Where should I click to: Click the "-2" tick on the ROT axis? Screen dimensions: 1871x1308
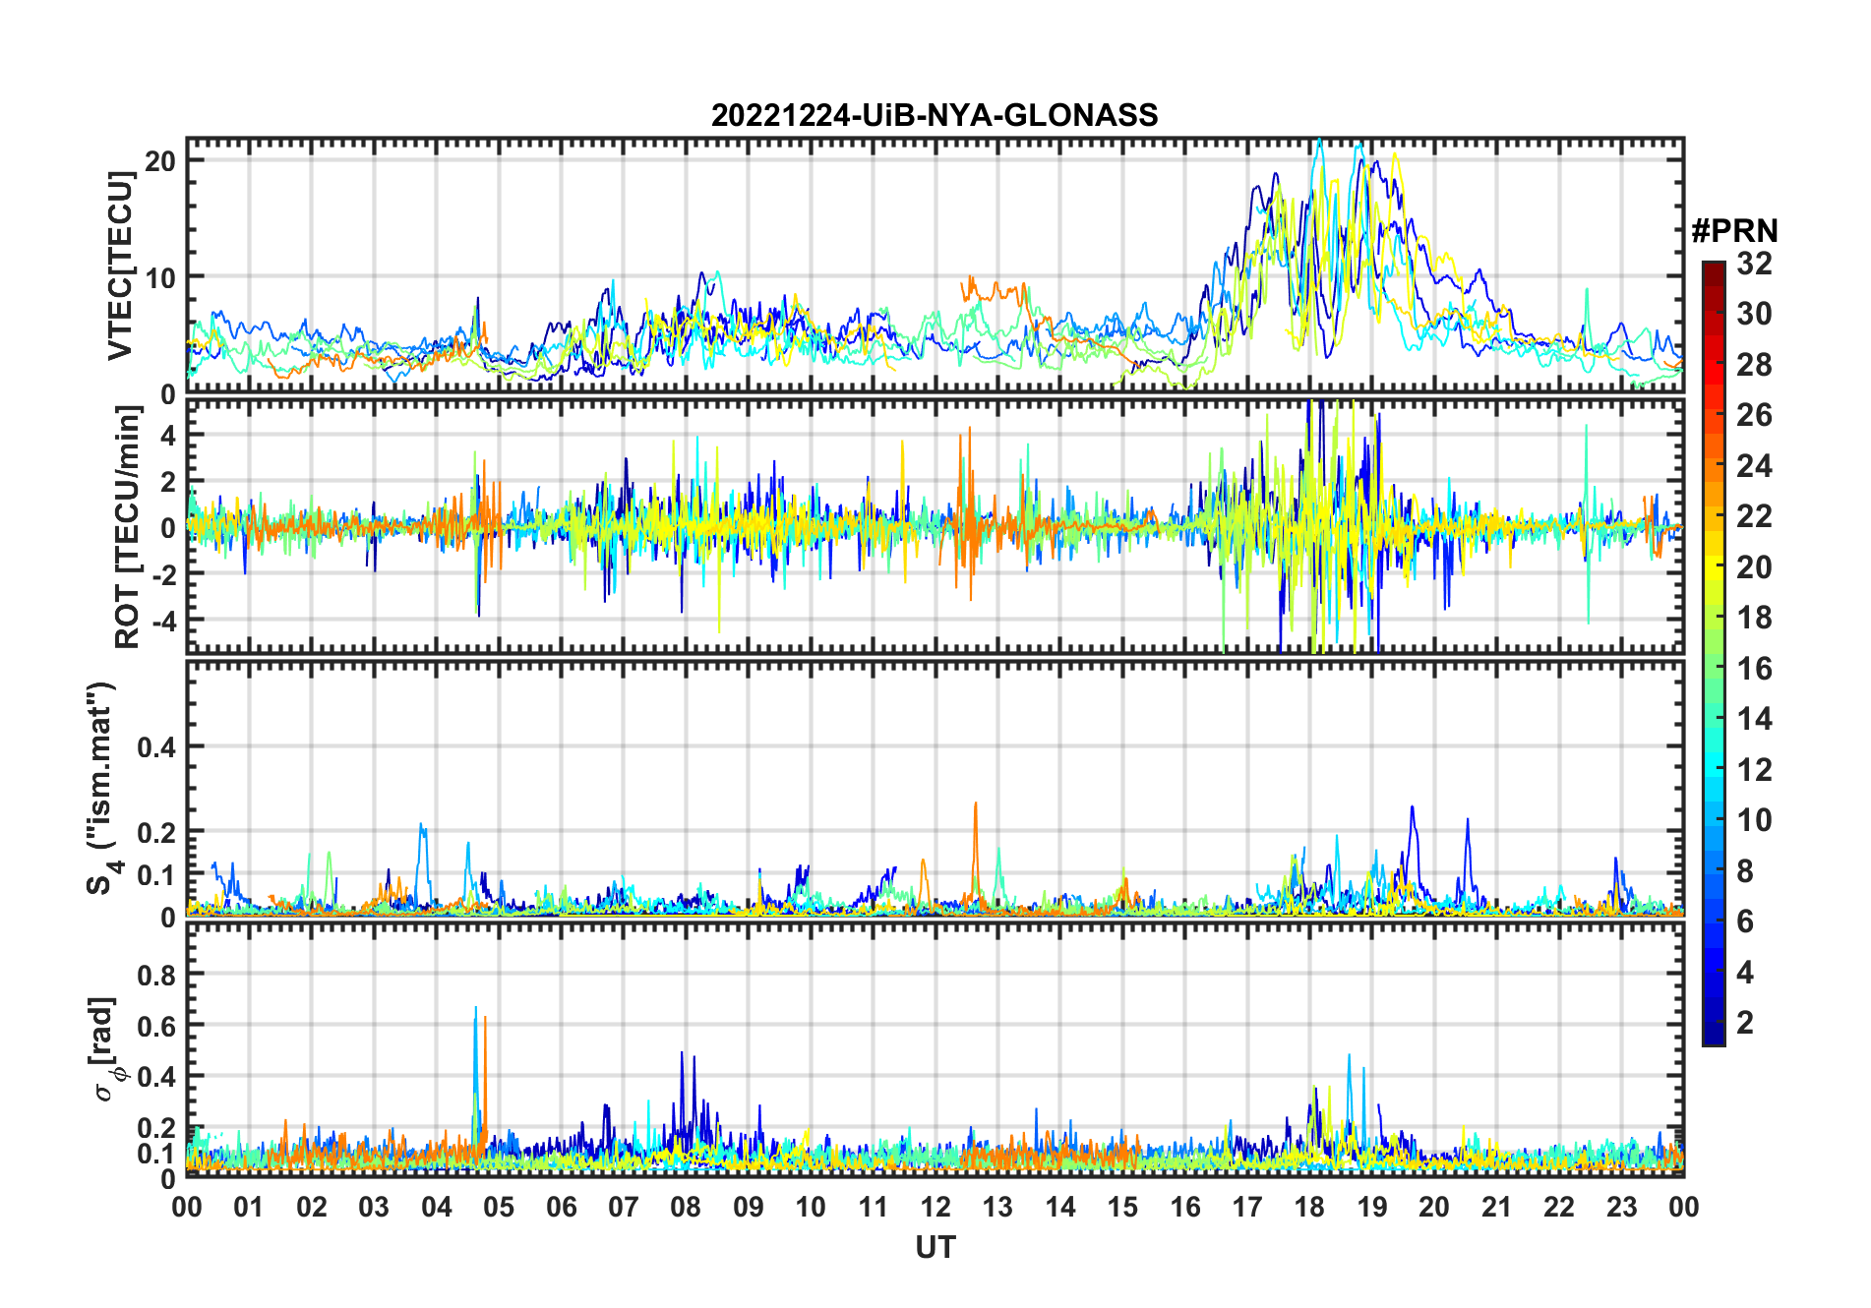(163, 574)
